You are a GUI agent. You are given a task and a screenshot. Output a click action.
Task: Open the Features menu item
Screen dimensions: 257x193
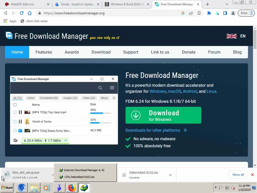tap(44, 52)
